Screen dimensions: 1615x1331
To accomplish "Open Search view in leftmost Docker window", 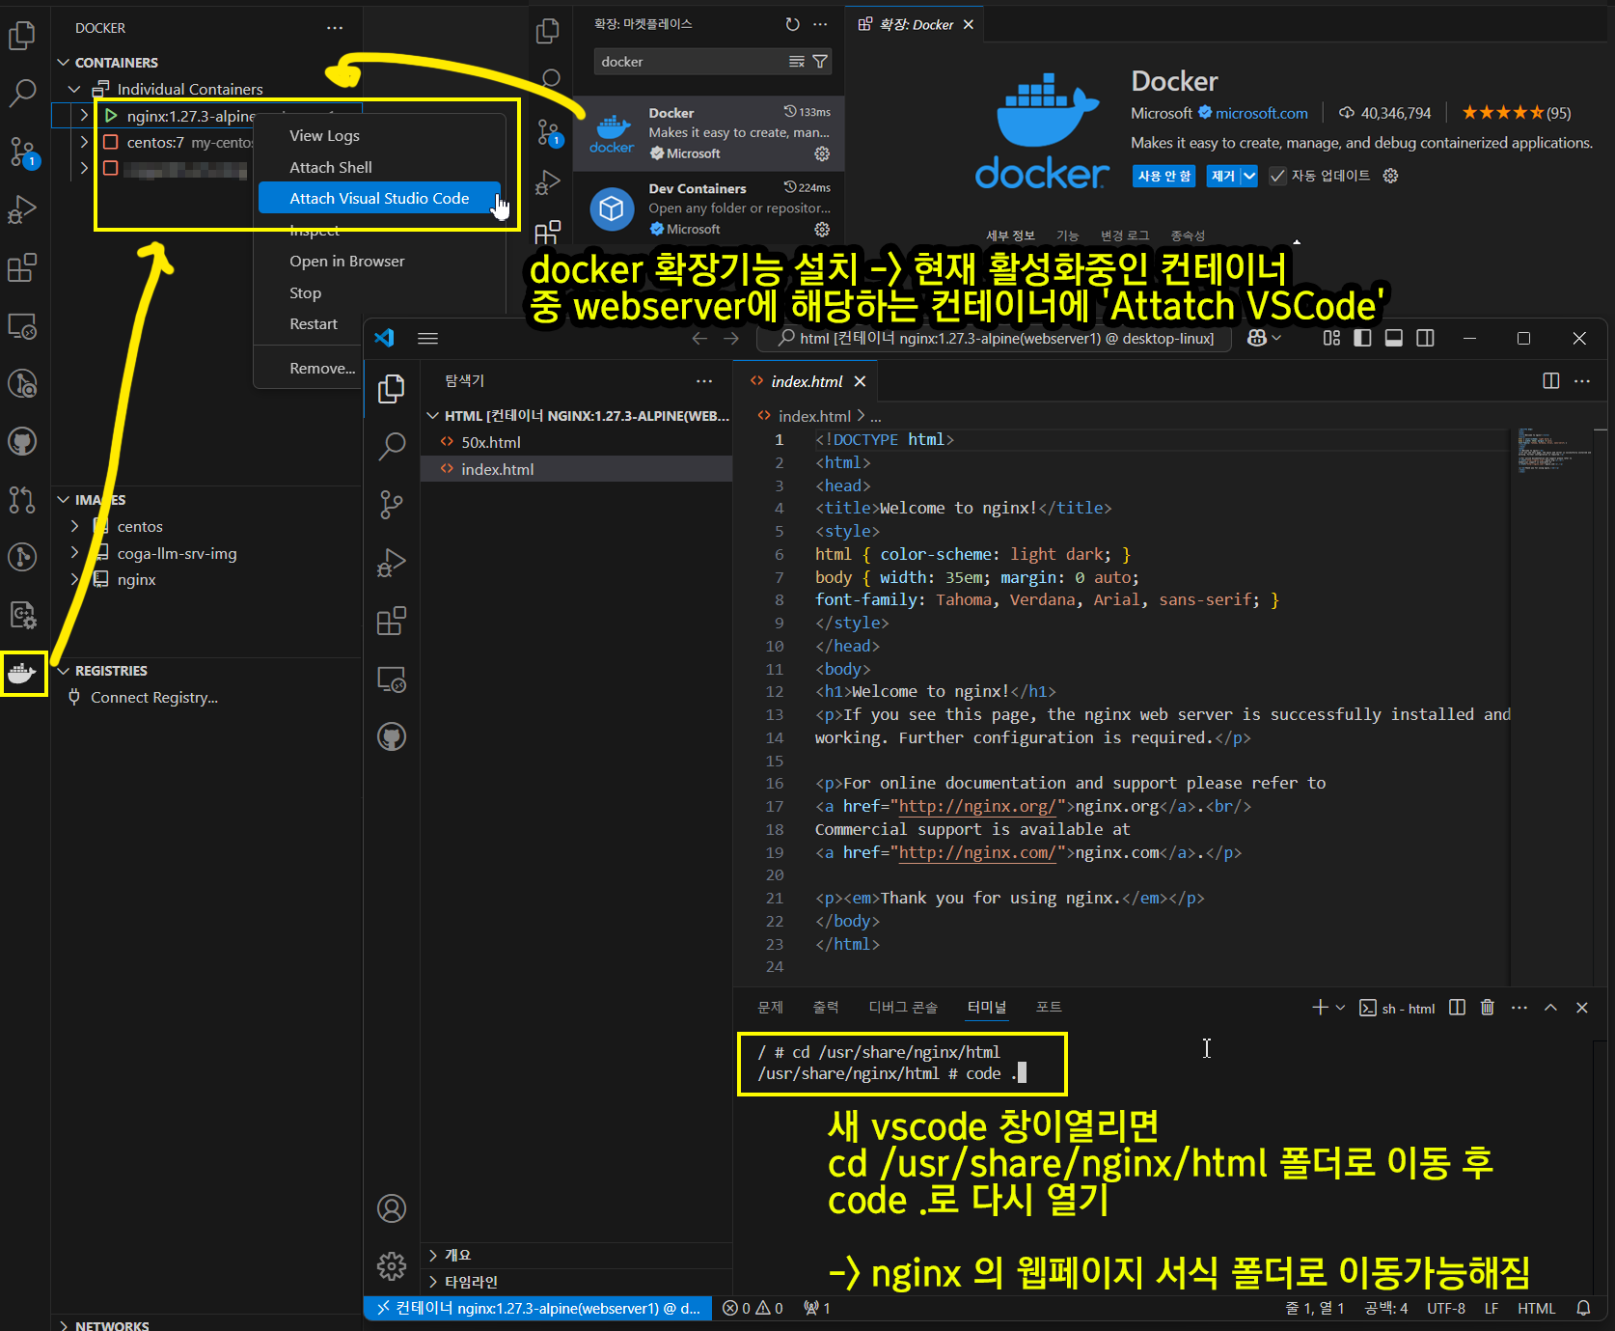I will [22, 94].
